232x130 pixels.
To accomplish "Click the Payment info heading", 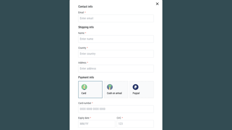I will [86, 77].
